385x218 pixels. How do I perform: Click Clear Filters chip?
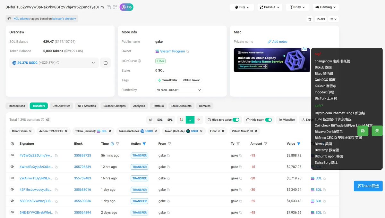[x=22, y=131]
